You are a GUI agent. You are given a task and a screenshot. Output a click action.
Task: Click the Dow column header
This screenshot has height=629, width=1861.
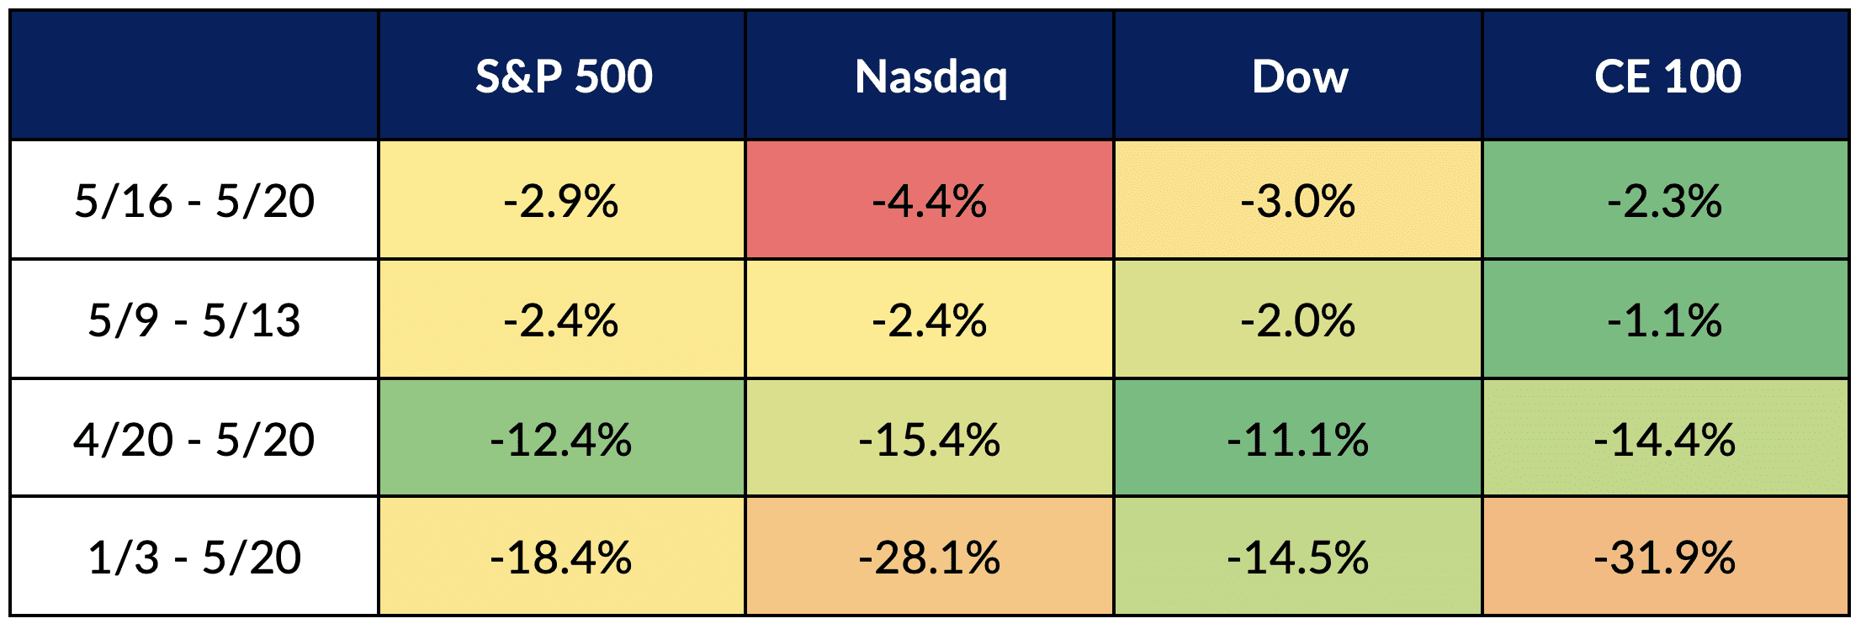pos(1299,77)
